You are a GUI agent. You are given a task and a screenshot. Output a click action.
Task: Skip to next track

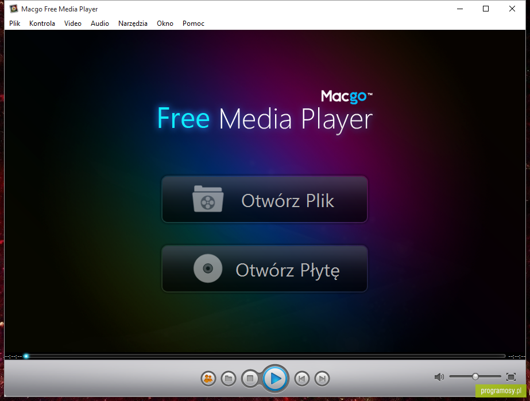click(322, 379)
